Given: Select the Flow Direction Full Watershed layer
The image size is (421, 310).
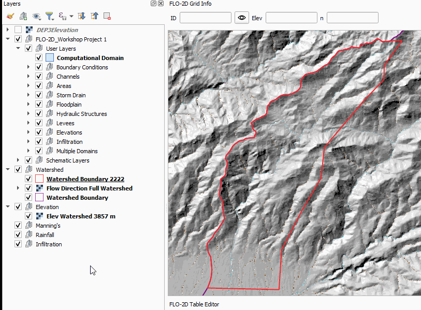Looking at the screenshot, I should tap(89, 188).
